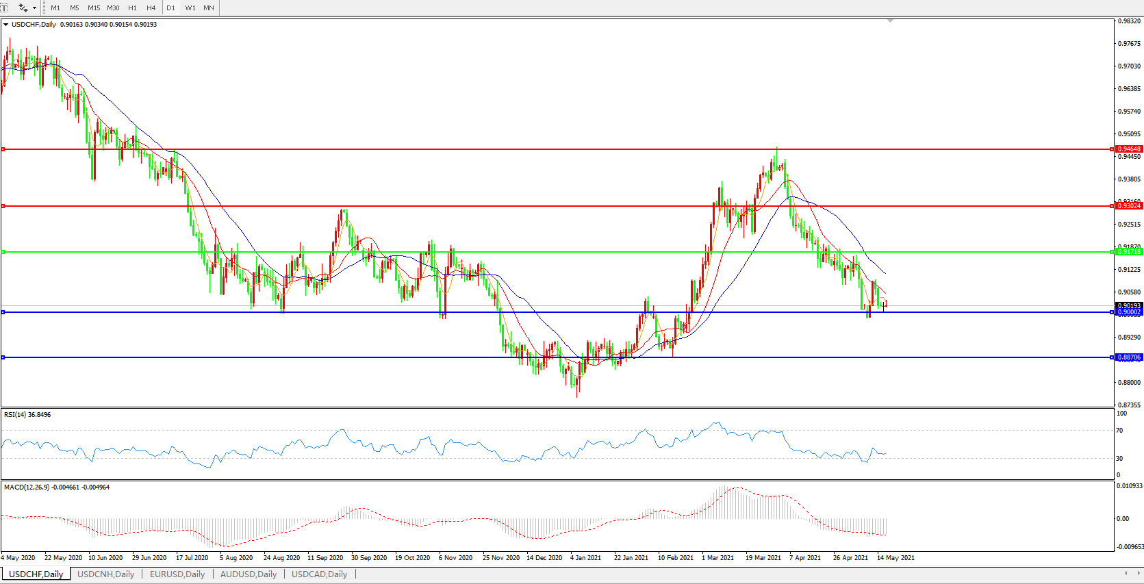Open the EURUSD,Daily chart tab
This screenshot has width=1144, height=584.
177,574
